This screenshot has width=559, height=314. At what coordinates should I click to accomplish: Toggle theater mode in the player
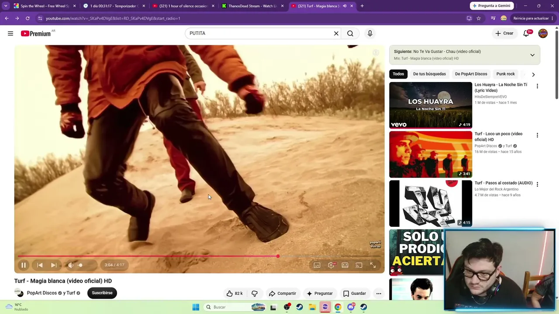[345, 265]
